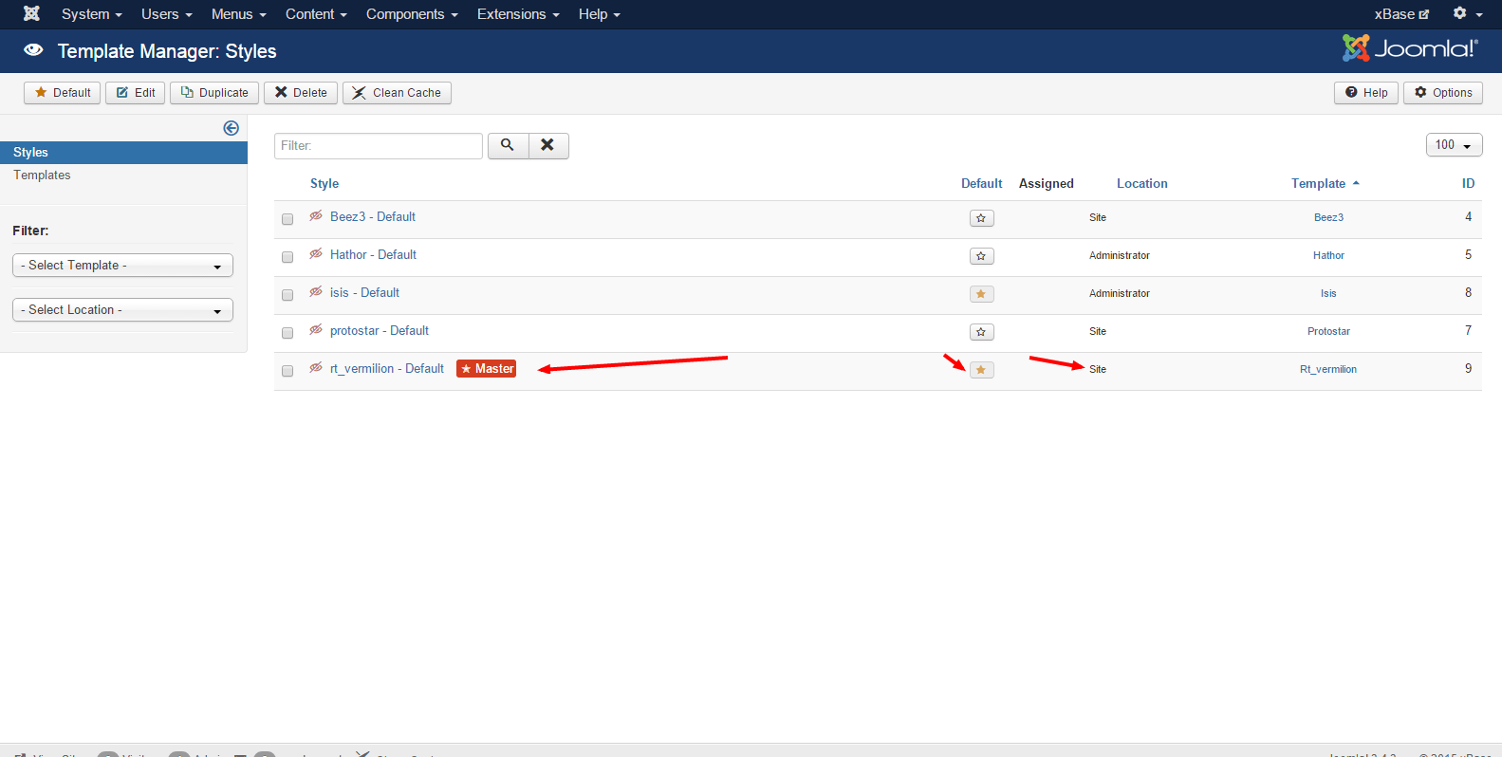Screen dimensions: 1502x757
Task: Select the Templates sidebar item
Action: click(x=42, y=175)
